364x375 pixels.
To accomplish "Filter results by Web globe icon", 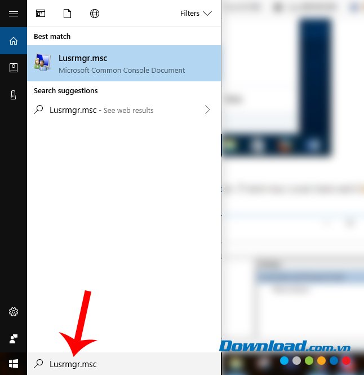I will coord(95,14).
